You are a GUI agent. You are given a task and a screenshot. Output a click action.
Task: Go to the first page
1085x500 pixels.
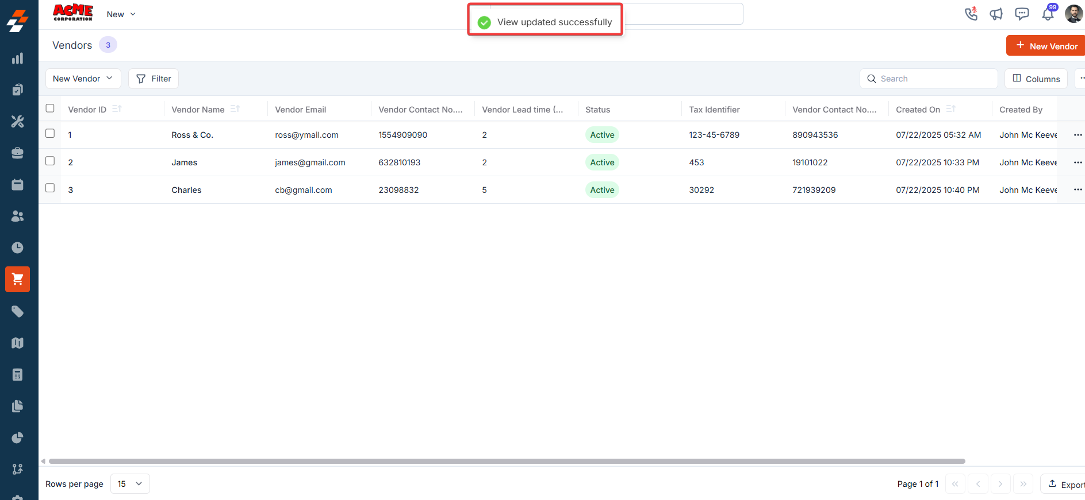click(x=955, y=484)
